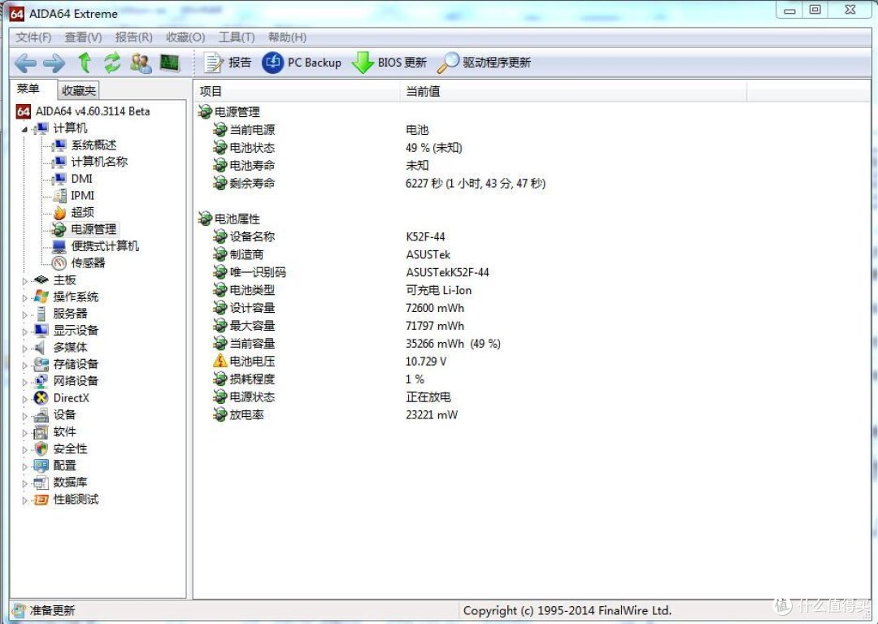Click the green Up level arrow
The image size is (878, 624).
click(x=85, y=63)
